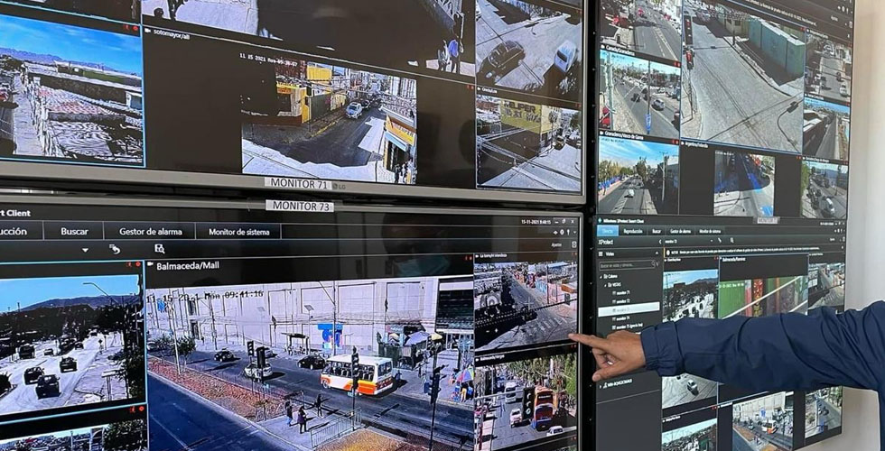Click the camera icon beside Balmaceda/Mall
Viewport: 885px width, 451px height.
[x=151, y=268]
